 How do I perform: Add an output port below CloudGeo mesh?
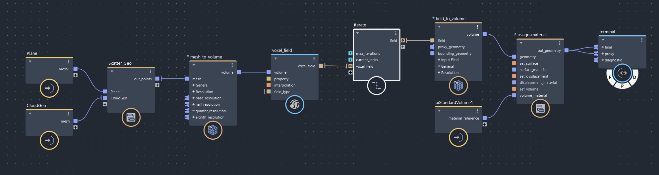point(76,127)
